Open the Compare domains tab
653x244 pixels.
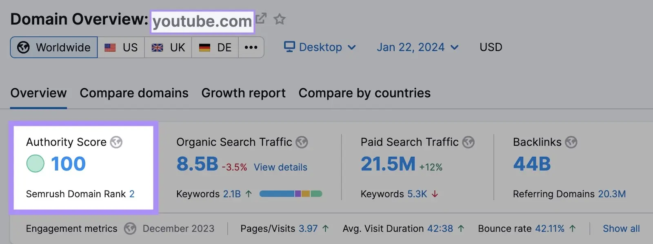[134, 93]
